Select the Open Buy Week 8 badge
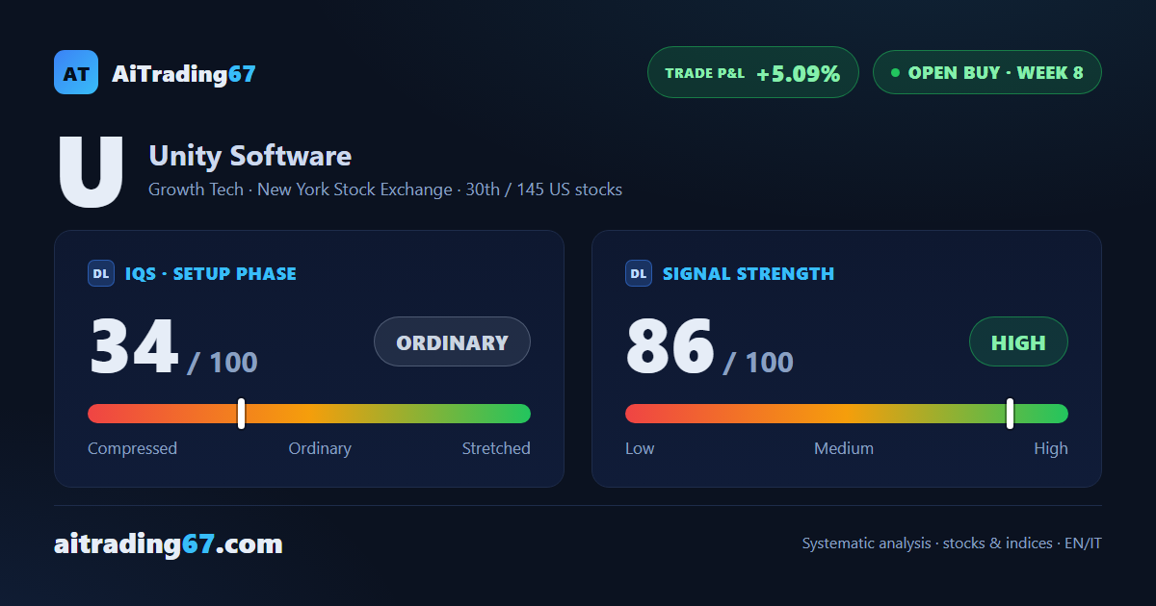Viewport: 1156px width, 606px height. [986, 72]
